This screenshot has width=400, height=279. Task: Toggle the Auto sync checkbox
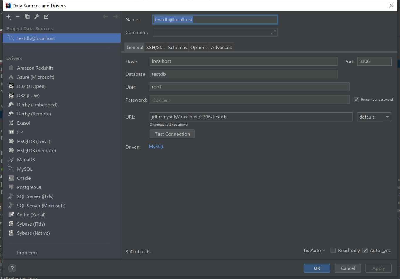[x=365, y=250]
